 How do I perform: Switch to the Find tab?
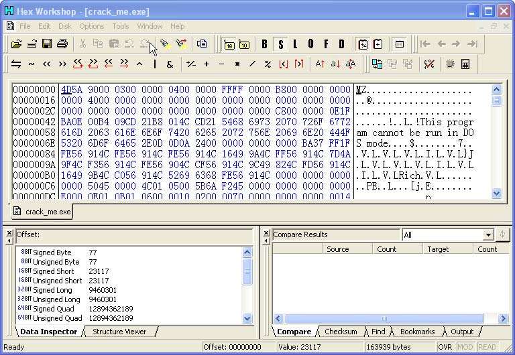coord(378,332)
